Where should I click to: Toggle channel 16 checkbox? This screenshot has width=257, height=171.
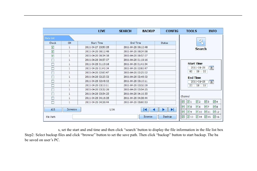214,117
